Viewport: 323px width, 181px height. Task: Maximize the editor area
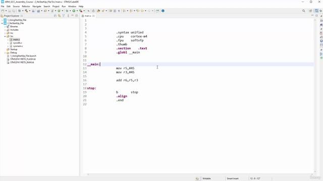[316, 16]
